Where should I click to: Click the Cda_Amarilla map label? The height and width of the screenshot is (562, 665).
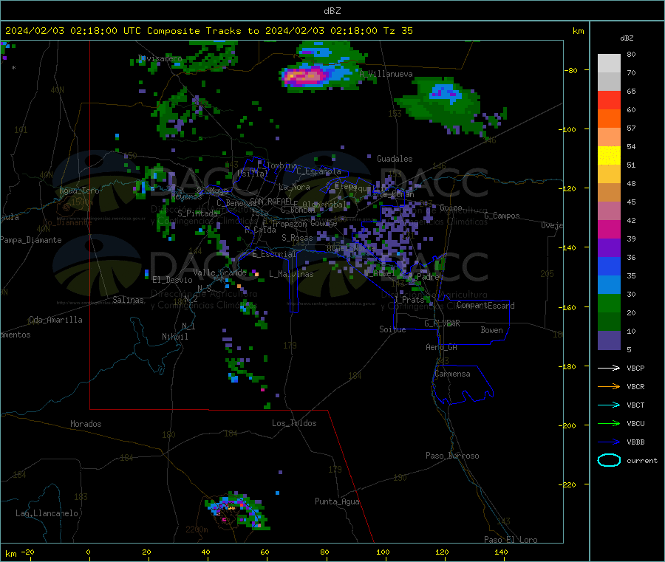pos(55,320)
